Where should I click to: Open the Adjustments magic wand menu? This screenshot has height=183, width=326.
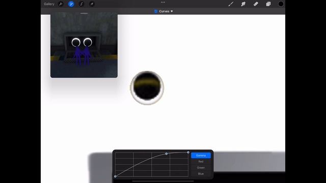tap(71, 4)
